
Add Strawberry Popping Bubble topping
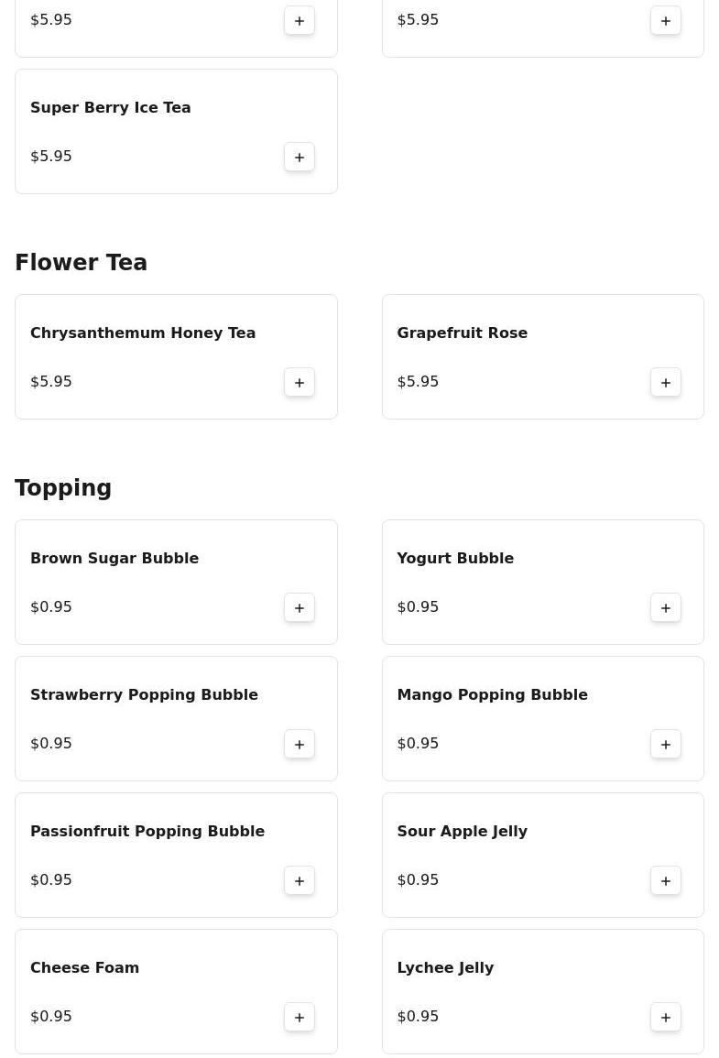coord(300,744)
